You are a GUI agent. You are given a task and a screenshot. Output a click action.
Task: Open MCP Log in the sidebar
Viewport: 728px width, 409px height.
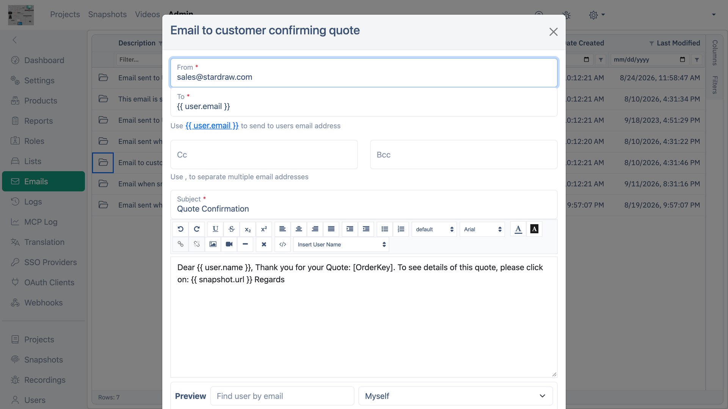pos(44,222)
